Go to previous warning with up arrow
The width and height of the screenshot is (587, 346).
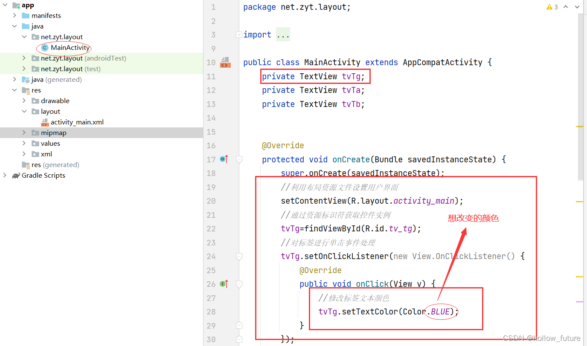[565, 7]
